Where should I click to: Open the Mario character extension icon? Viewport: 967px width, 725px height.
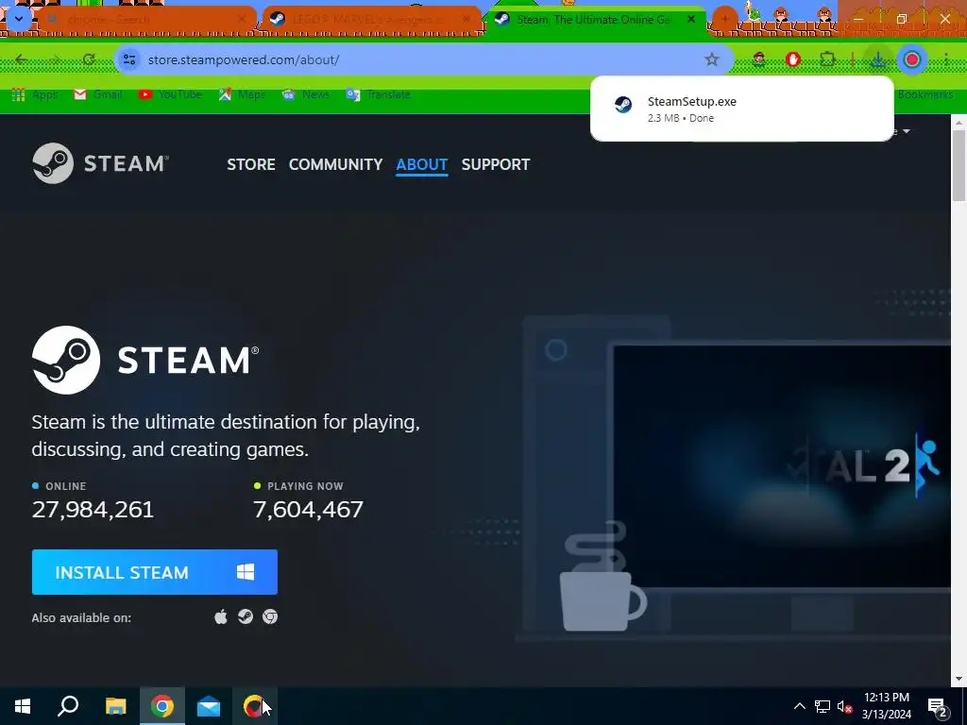tap(759, 59)
